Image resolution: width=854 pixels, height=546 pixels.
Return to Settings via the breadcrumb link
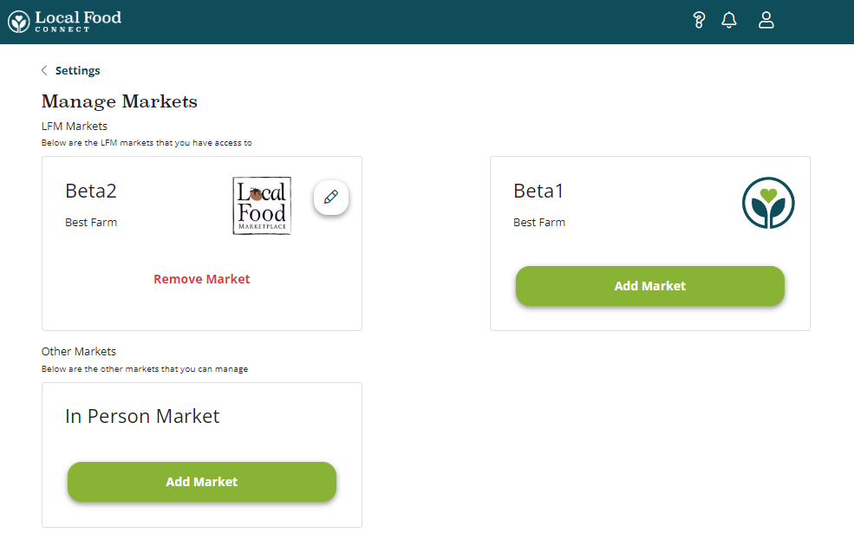tap(78, 70)
